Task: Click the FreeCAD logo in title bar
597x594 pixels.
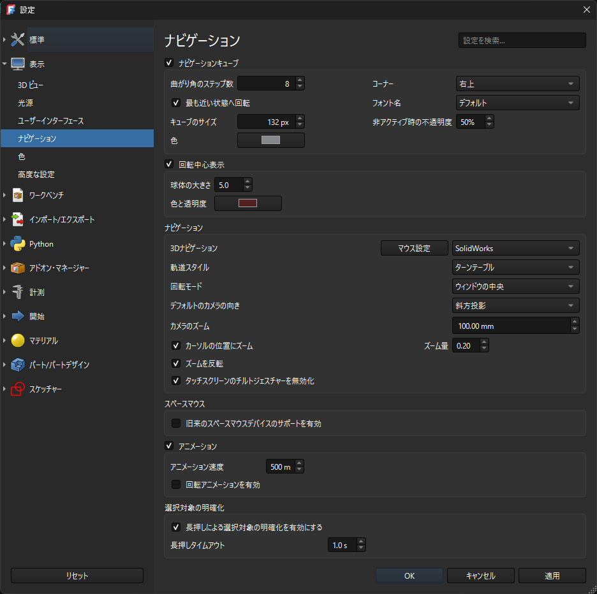Action: click(11, 10)
